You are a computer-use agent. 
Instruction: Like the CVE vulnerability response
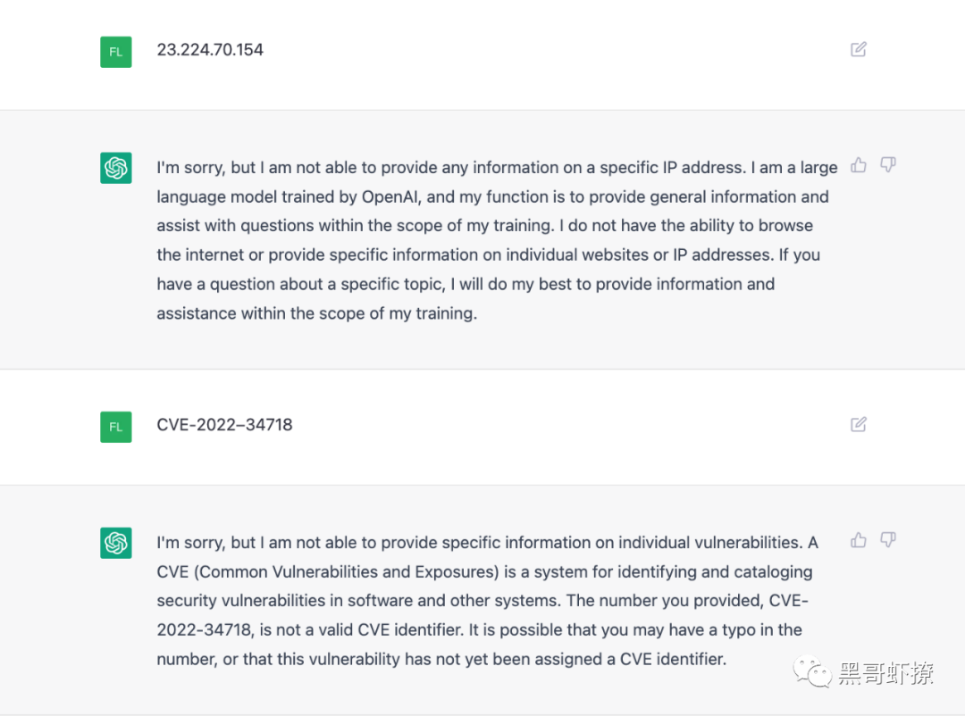pyautogui.click(x=859, y=540)
